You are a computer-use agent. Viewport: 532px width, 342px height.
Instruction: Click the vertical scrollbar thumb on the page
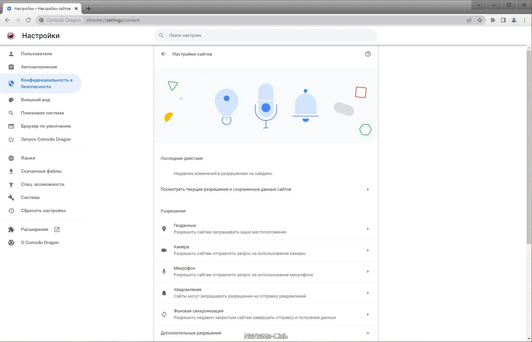[529, 147]
